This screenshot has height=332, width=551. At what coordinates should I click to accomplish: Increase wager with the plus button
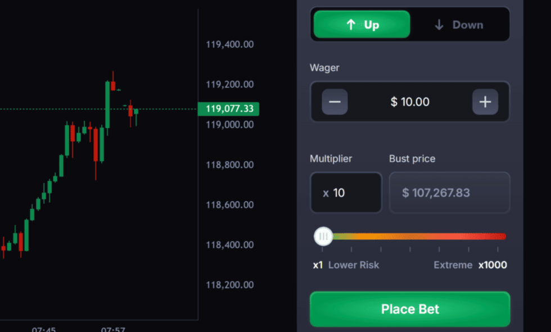tap(485, 102)
